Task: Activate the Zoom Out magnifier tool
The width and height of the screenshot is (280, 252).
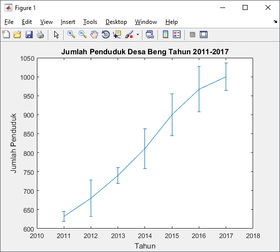Action: pyautogui.click(x=83, y=34)
